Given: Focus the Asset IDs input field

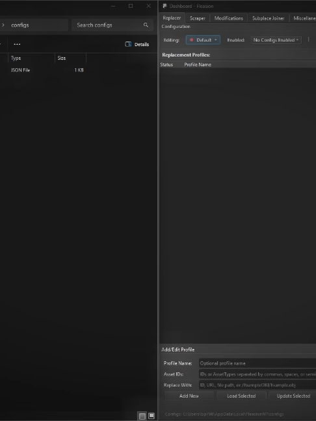Looking at the screenshot, I should (x=257, y=374).
